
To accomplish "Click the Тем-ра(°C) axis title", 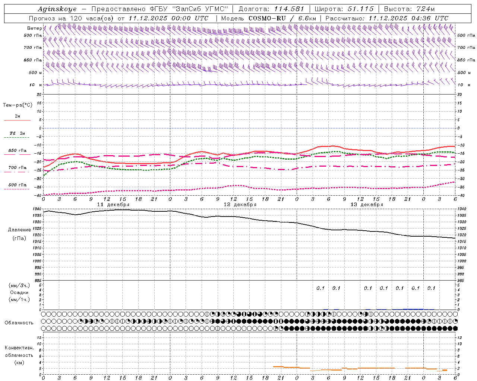I will click(18, 105).
